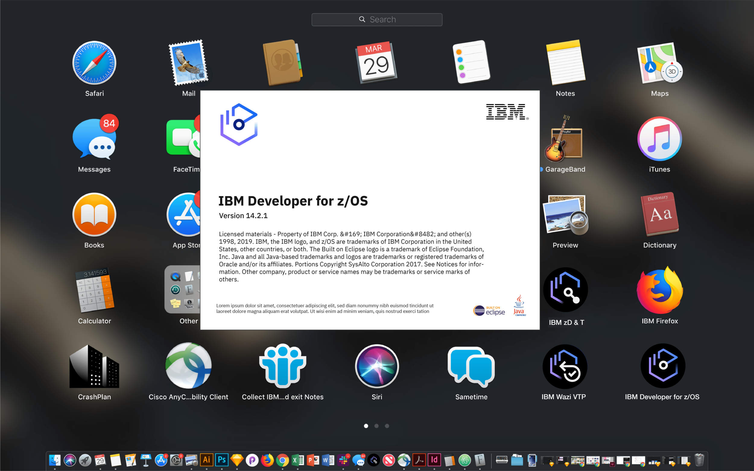Switch to the second Launchpad page dot

[376, 426]
